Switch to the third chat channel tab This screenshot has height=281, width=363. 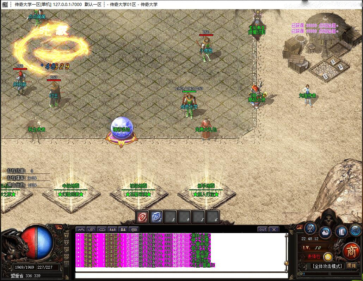click(102, 230)
